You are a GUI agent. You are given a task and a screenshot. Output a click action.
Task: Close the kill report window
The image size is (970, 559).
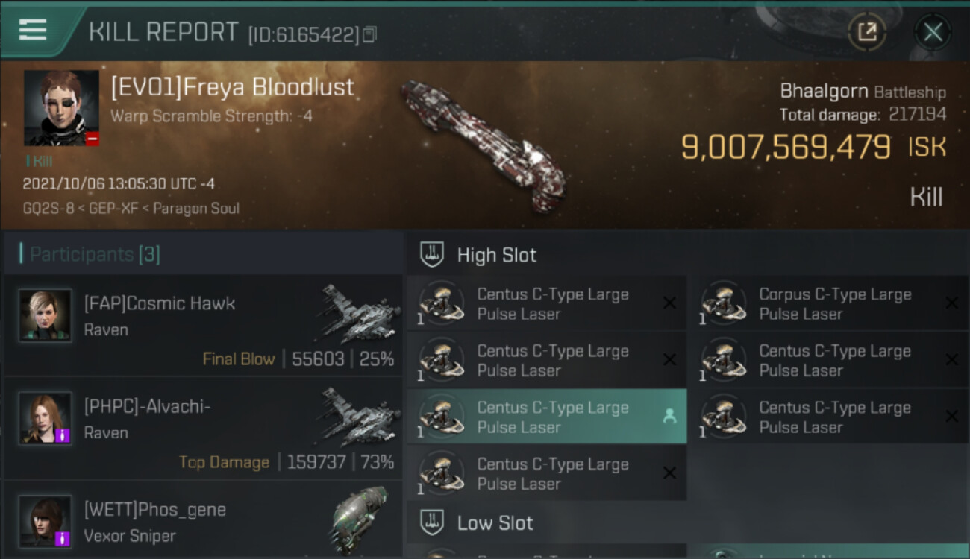tap(932, 32)
